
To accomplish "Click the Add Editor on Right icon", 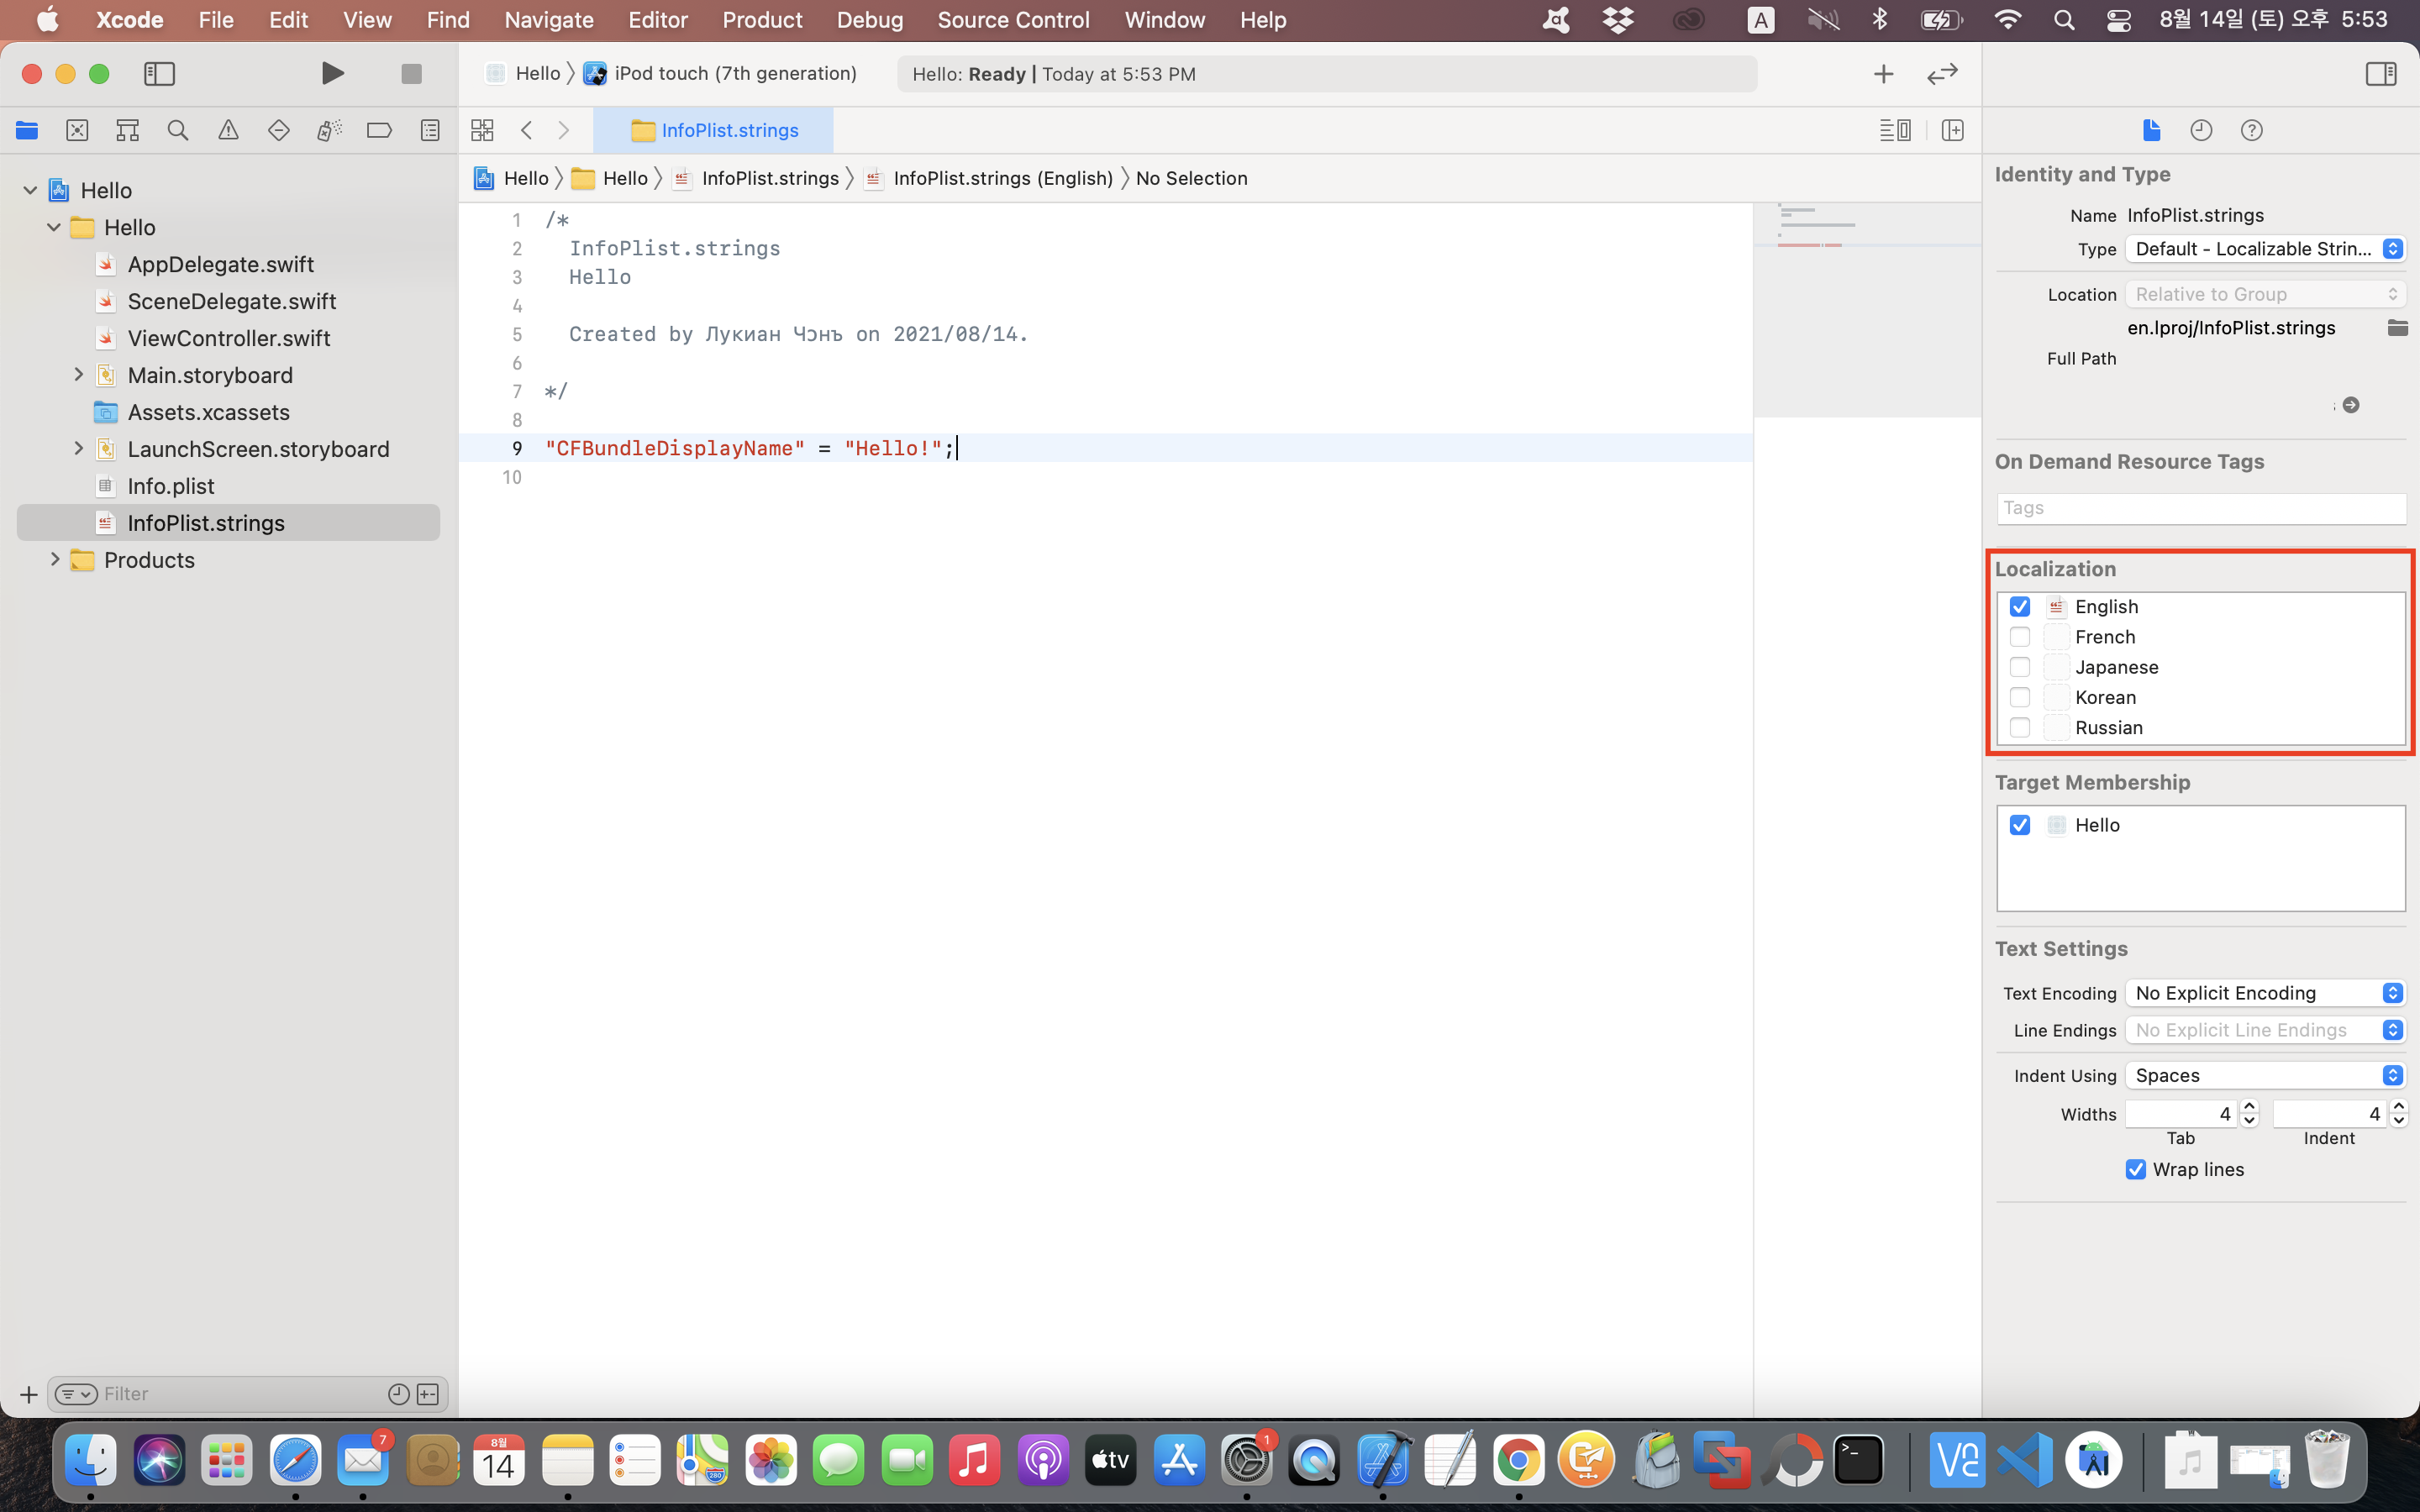I will pyautogui.click(x=1952, y=130).
